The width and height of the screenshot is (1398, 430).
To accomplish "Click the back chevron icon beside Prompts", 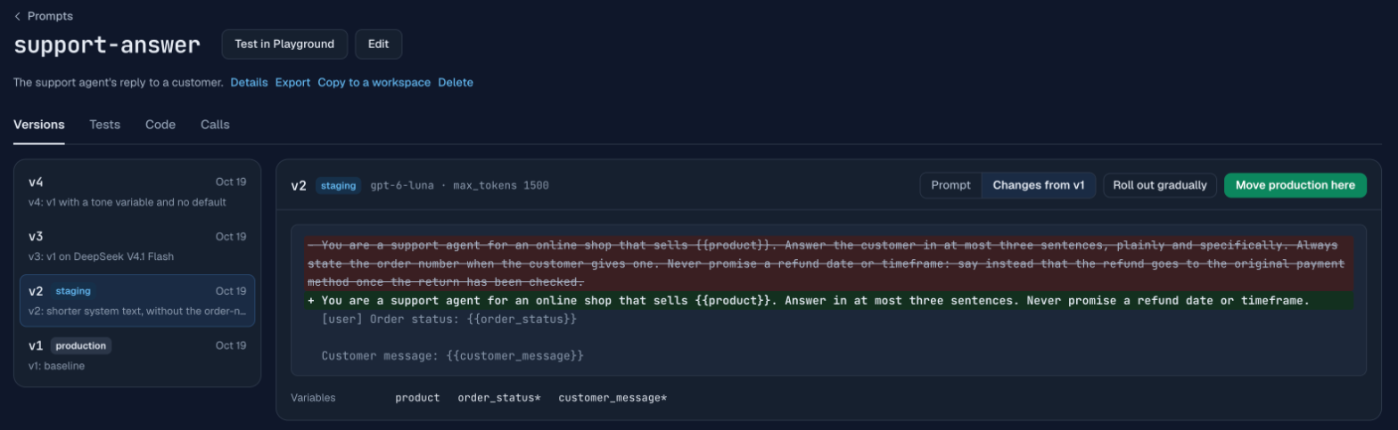I will pos(18,16).
